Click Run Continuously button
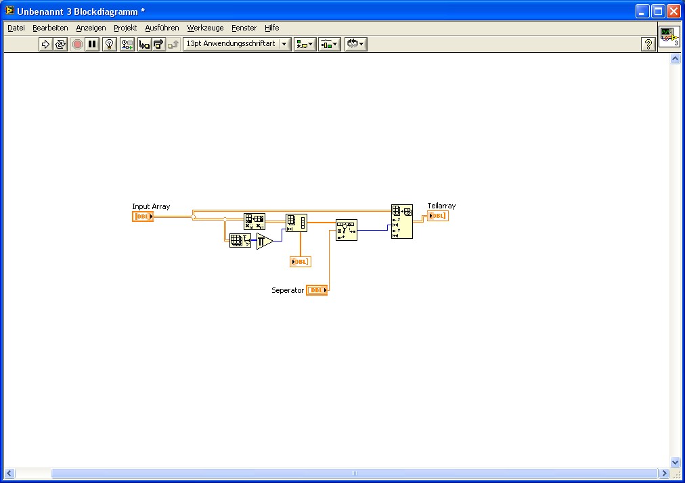This screenshot has height=483, width=685. pyautogui.click(x=60, y=44)
